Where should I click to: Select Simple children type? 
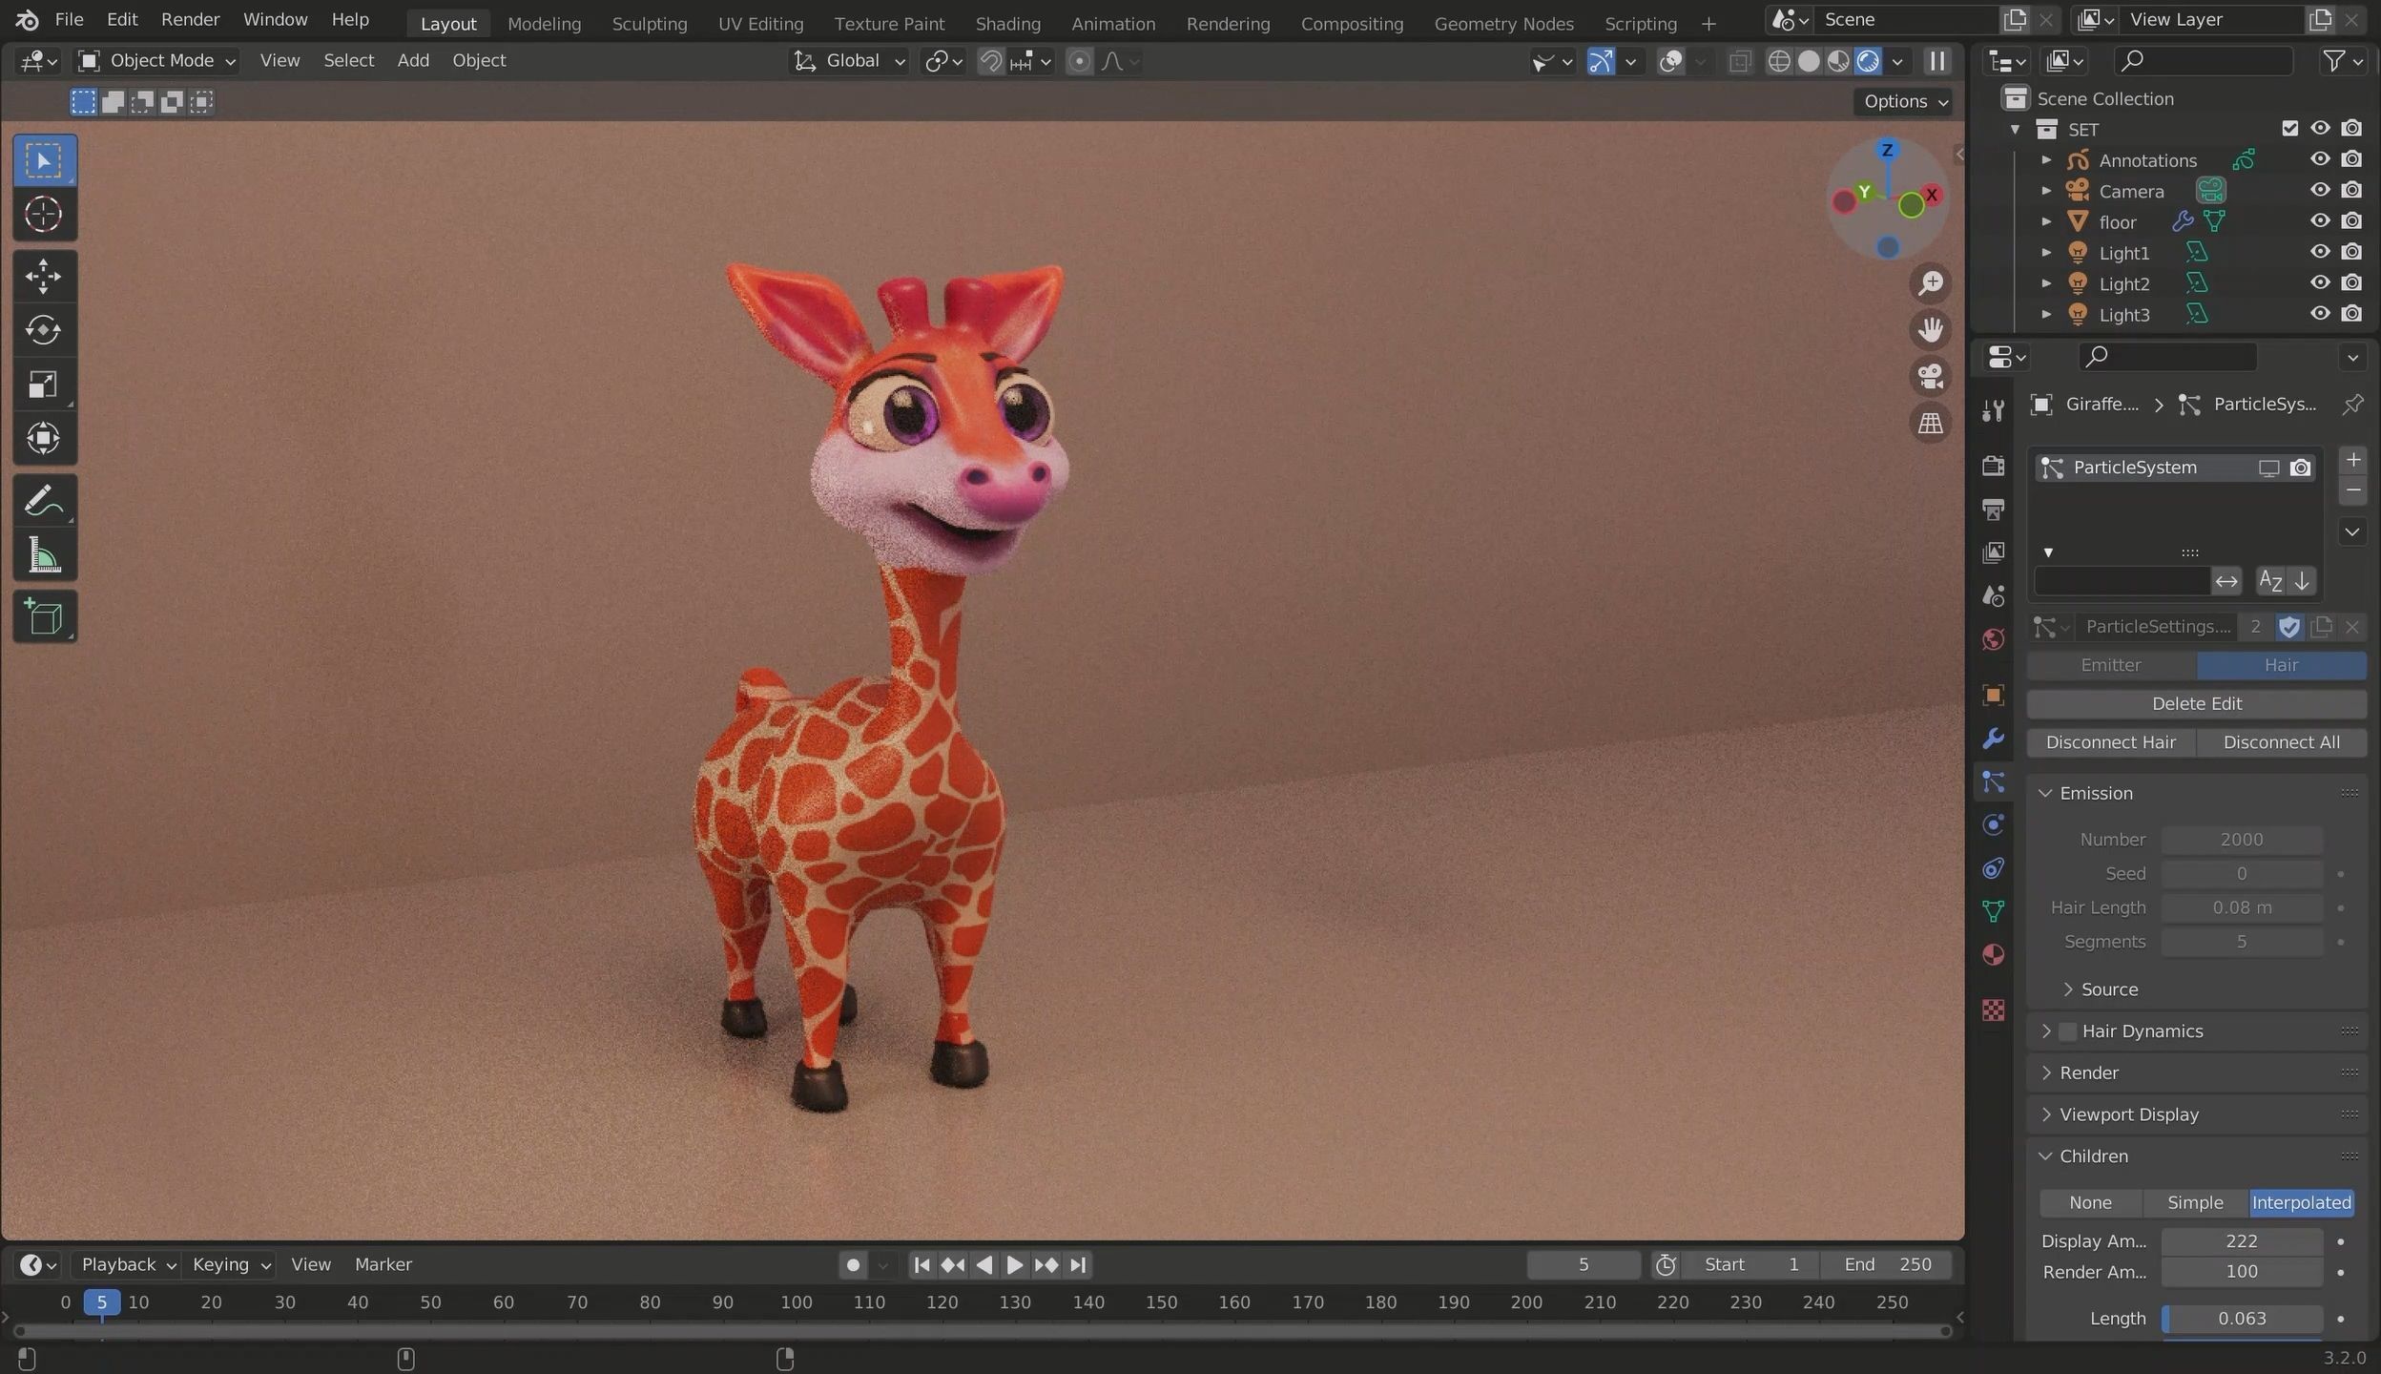[x=2195, y=1202]
